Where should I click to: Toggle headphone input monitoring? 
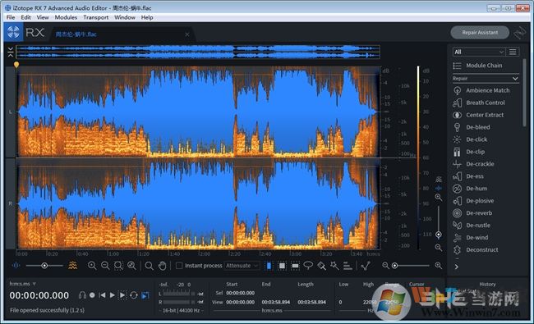point(82,295)
